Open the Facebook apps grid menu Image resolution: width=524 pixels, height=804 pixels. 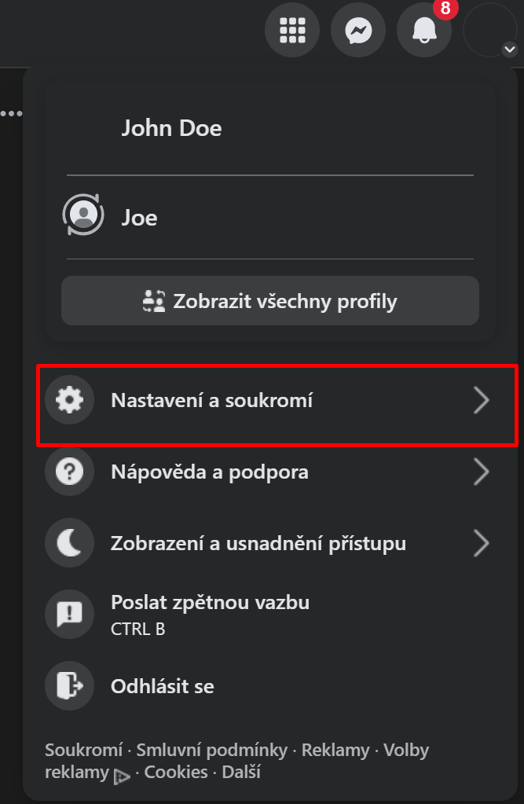pos(292,30)
